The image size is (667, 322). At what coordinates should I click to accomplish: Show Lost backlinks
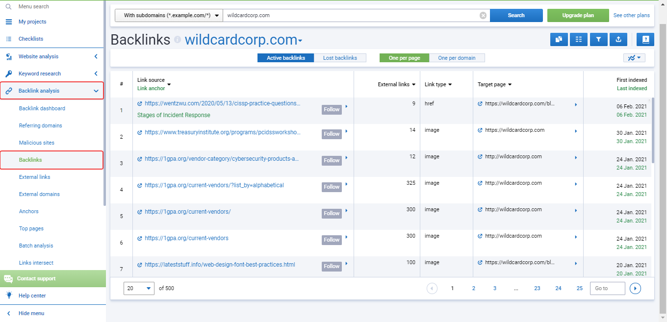[x=340, y=57]
